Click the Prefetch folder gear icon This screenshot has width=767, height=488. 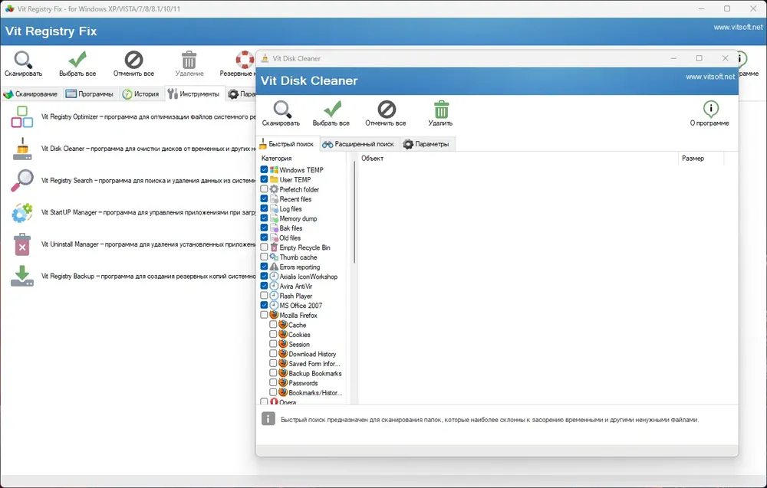[x=274, y=189]
